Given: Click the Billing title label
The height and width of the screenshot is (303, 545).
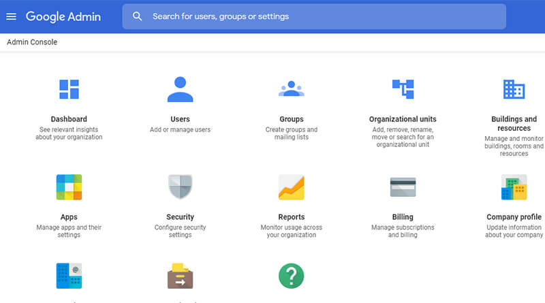Looking at the screenshot, I should [x=403, y=217].
